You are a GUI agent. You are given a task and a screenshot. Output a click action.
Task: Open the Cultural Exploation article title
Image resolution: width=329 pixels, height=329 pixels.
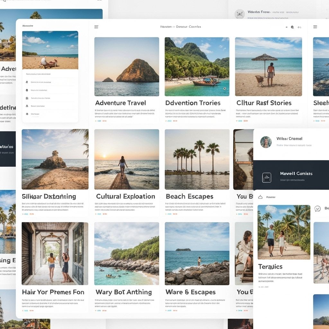click(126, 196)
